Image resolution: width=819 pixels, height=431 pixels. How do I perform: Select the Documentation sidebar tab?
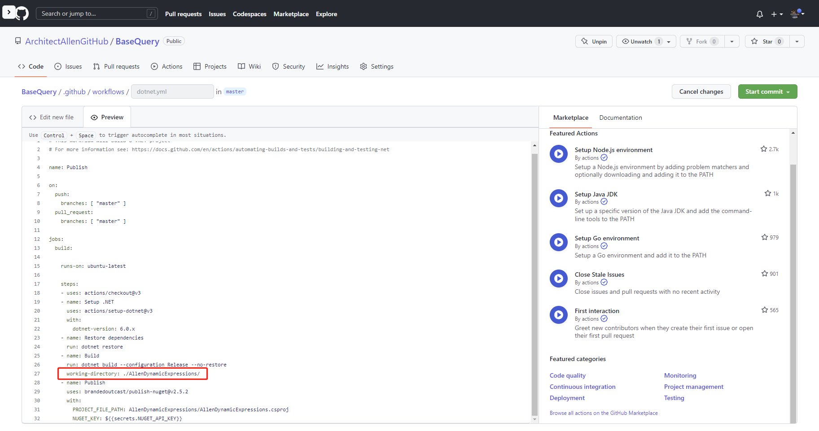click(x=621, y=118)
